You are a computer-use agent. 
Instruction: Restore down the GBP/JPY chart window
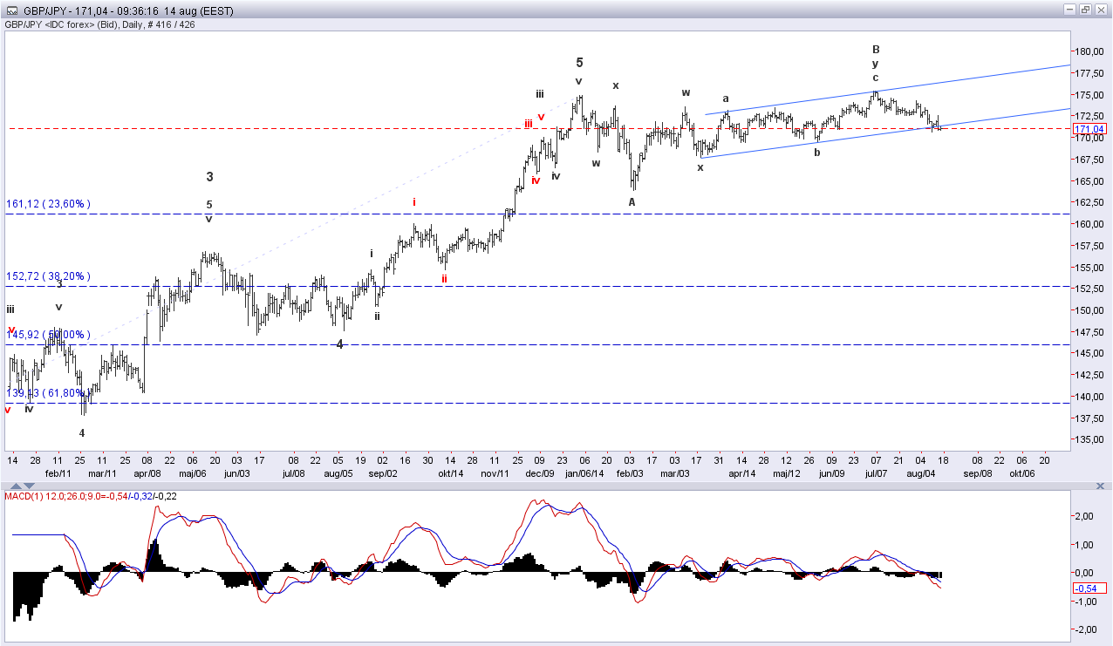point(1086,10)
